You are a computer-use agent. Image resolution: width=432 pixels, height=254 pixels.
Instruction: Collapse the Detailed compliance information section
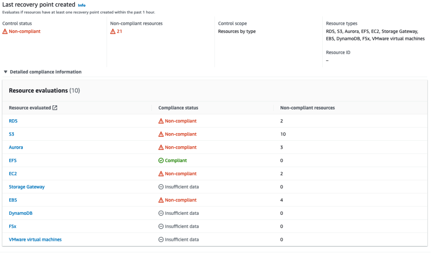click(x=5, y=72)
